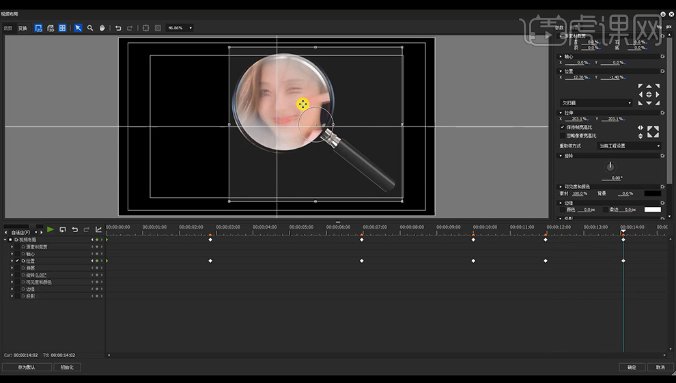Align to bottom-right position arrow
The width and height of the screenshot is (676, 383).
pos(658,103)
